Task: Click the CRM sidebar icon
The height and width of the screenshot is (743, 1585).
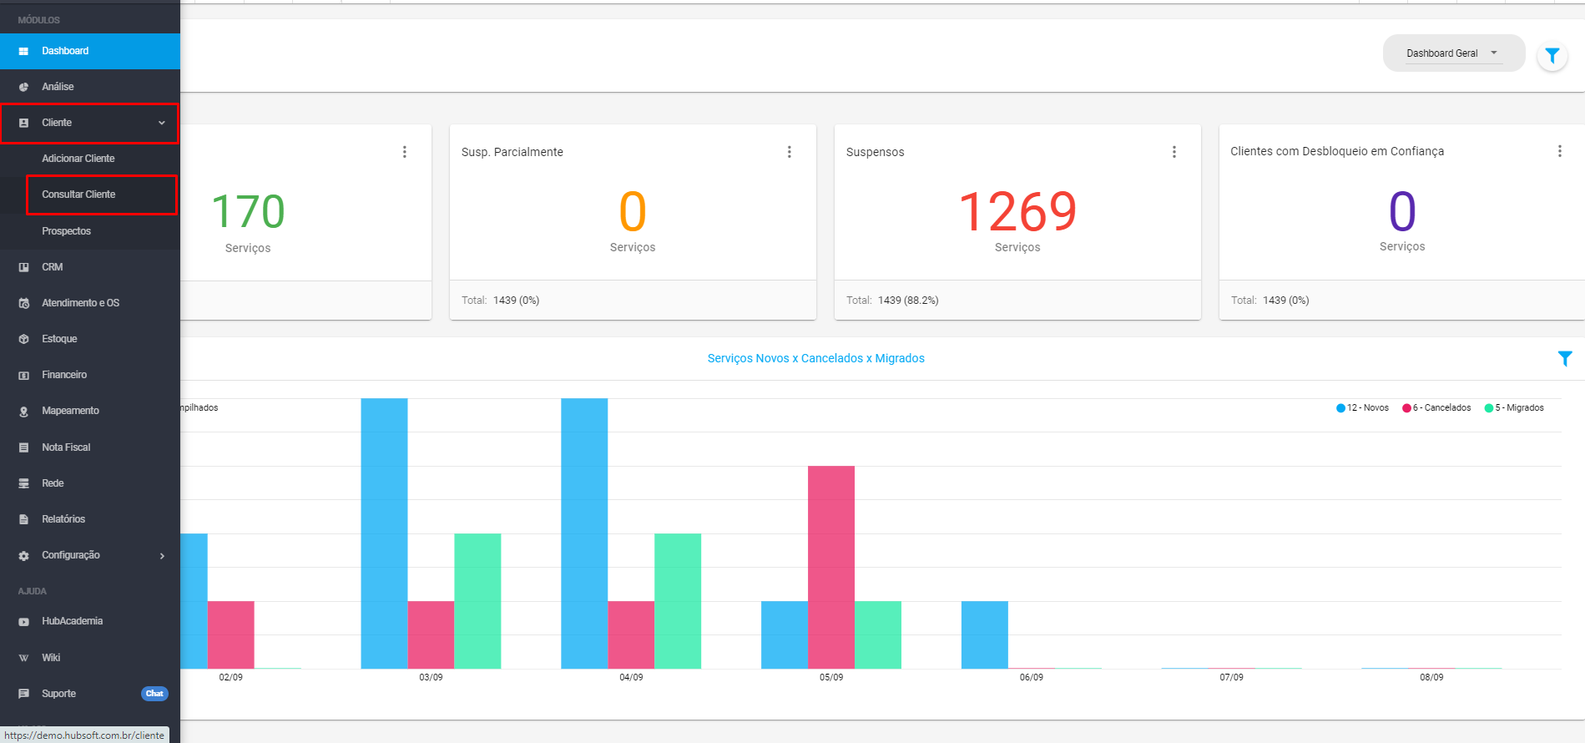Action: click(23, 267)
